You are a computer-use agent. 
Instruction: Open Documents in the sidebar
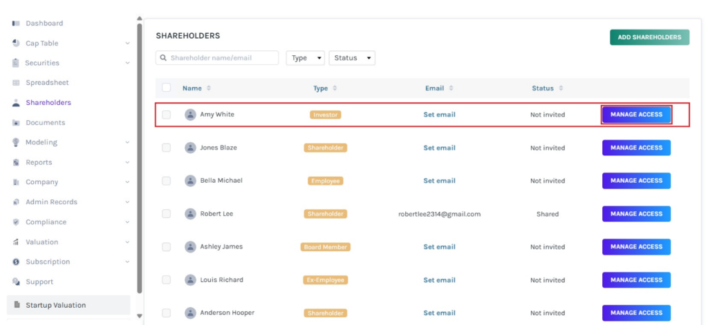point(45,123)
